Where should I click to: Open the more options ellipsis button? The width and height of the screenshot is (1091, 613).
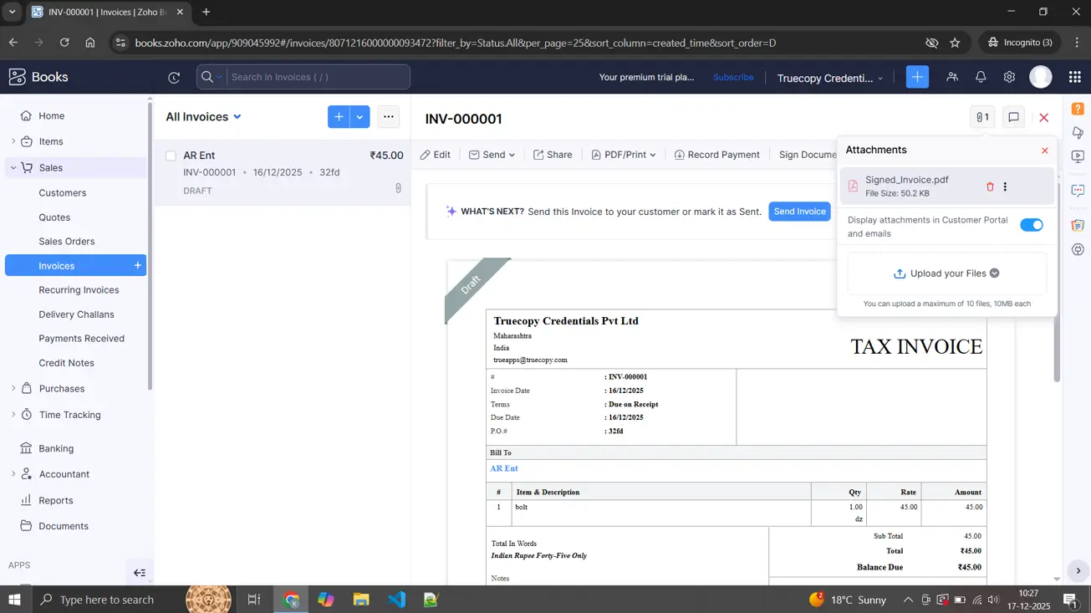(388, 117)
